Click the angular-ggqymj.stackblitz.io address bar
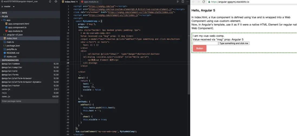This screenshot has width=297, height=136. 252,2
